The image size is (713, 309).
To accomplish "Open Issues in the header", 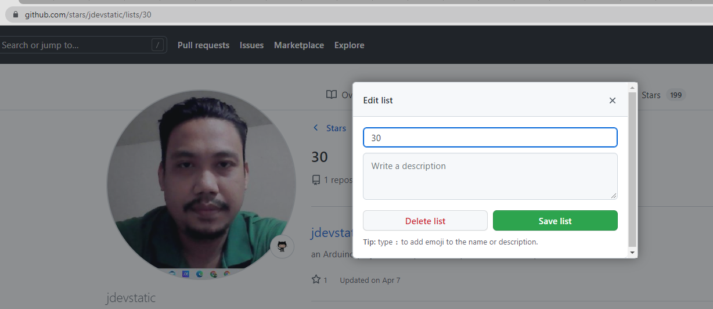I will click(x=251, y=45).
